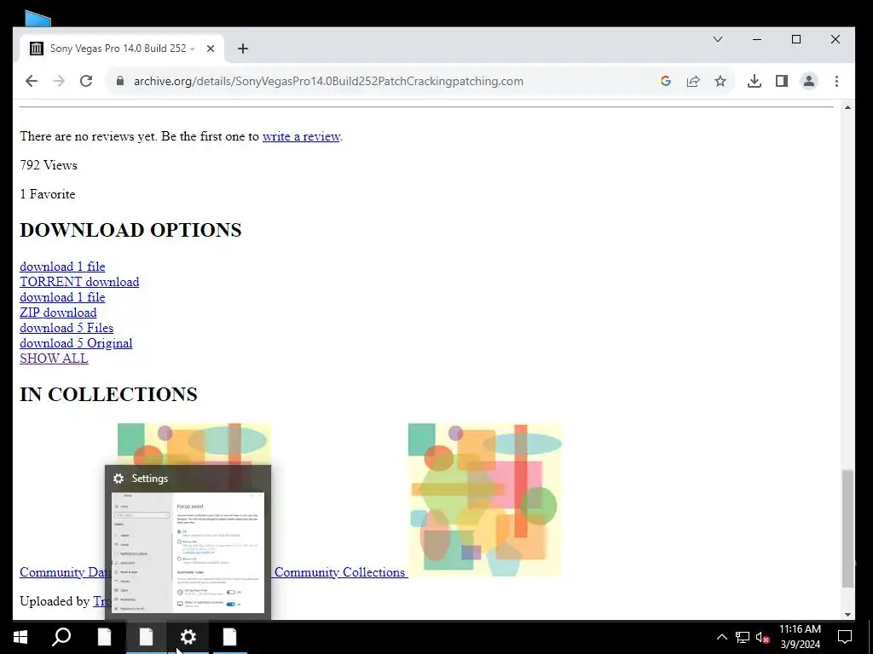873x654 pixels.
Task: Click the DOWNLOAD OPTIONS heading
Action: [x=130, y=230]
